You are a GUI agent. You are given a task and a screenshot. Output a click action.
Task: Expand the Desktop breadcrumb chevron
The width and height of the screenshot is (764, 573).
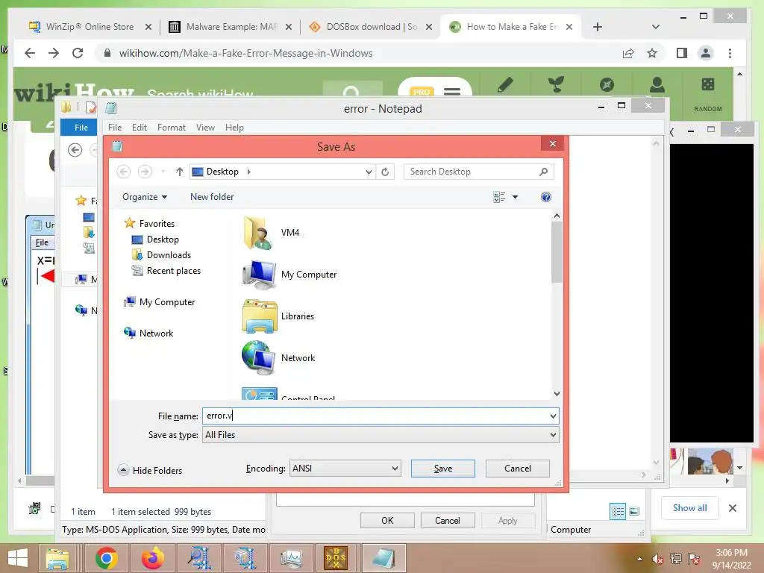pyautogui.click(x=248, y=172)
